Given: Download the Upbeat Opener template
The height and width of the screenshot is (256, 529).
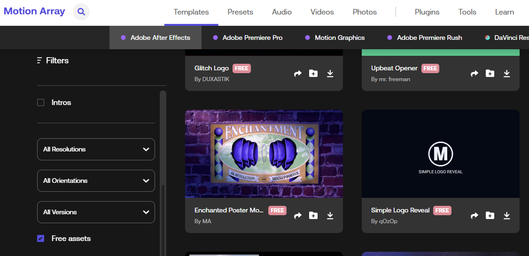Looking at the screenshot, I should [x=506, y=74].
